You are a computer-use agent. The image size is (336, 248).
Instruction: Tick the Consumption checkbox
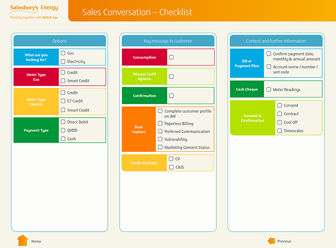(171, 57)
